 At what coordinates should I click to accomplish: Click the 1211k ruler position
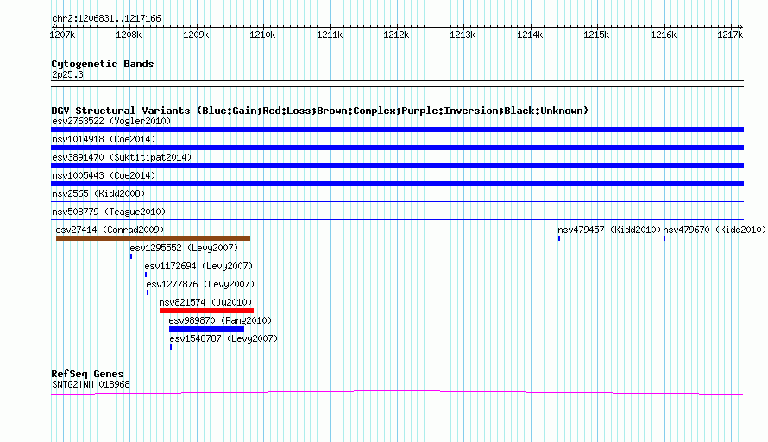330,35
